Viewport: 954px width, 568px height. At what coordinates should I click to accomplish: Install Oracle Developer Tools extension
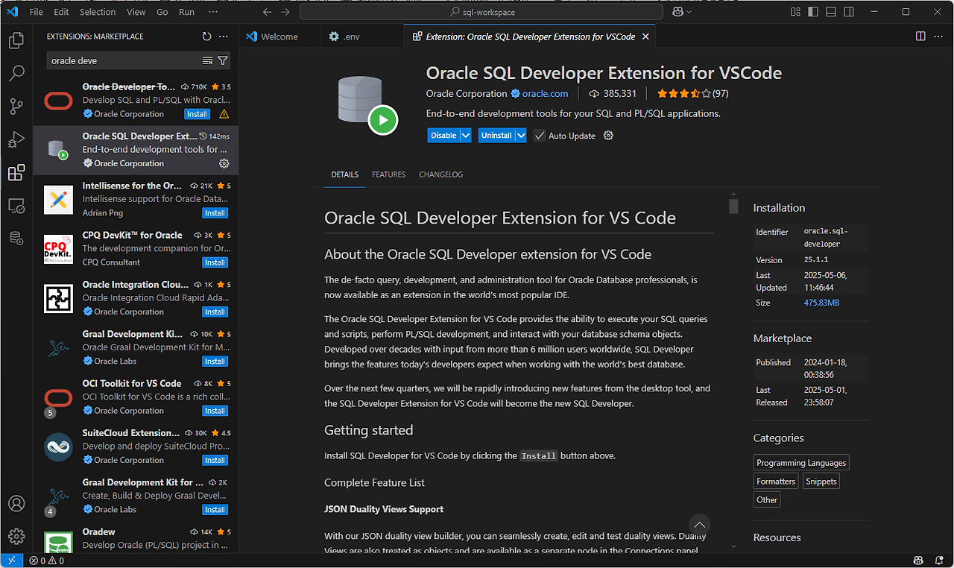pos(198,114)
